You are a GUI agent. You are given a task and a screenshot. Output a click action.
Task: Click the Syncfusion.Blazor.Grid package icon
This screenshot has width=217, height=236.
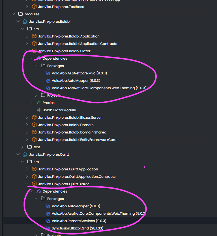[x=48, y=228]
